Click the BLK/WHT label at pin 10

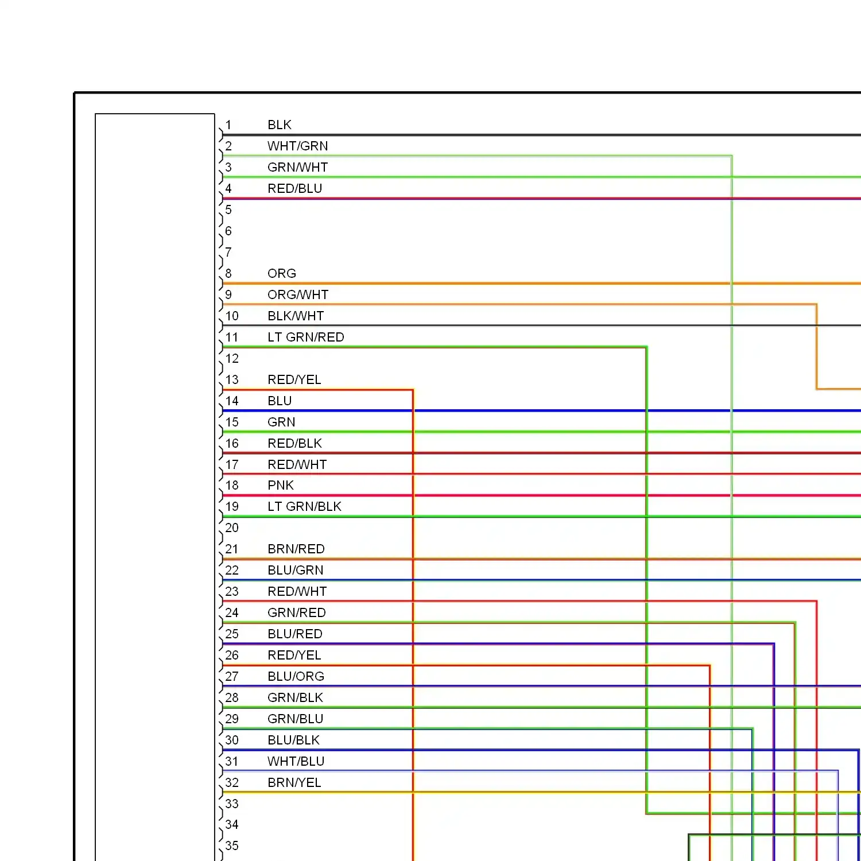coord(295,316)
